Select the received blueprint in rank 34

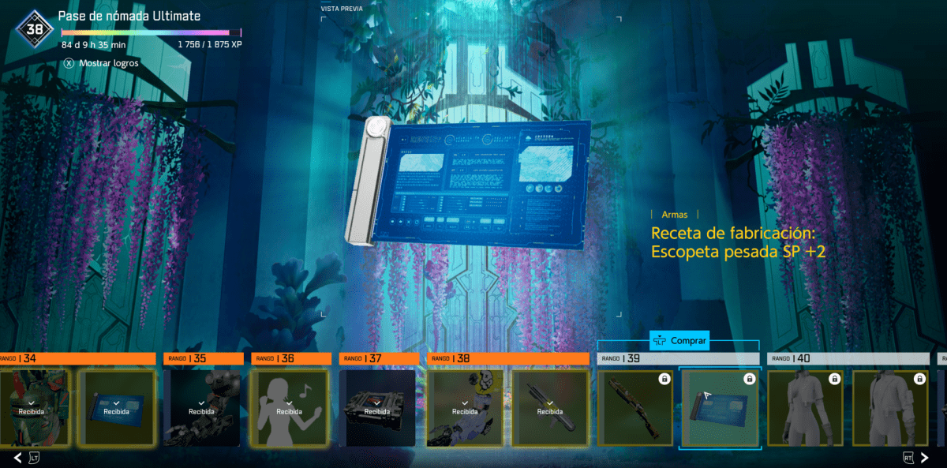point(116,408)
